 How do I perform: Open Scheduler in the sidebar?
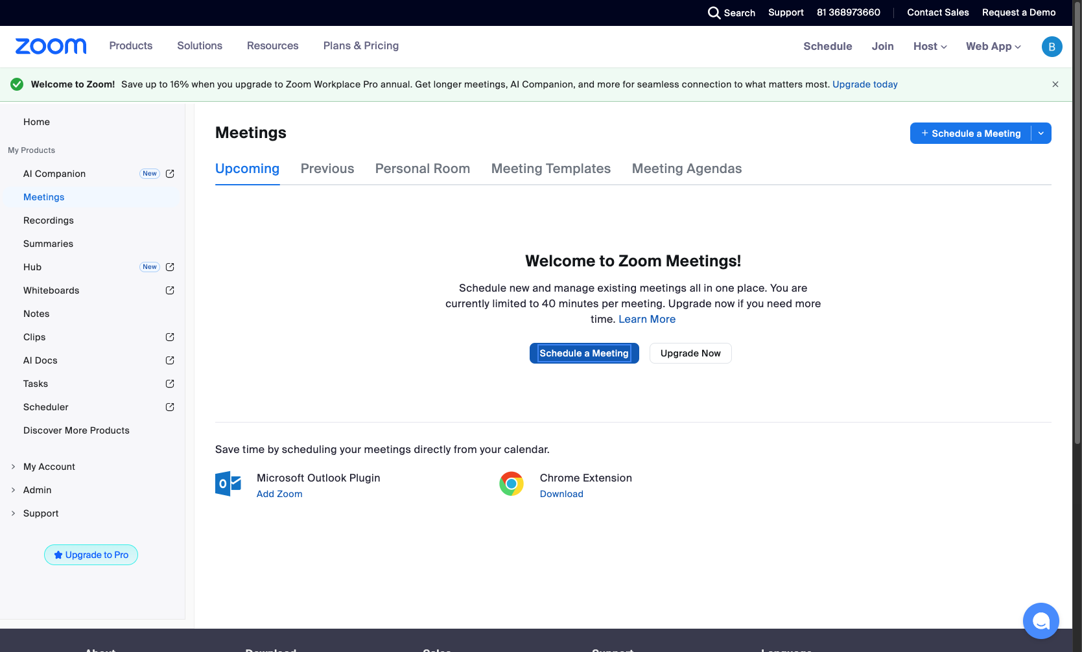(46, 407)
